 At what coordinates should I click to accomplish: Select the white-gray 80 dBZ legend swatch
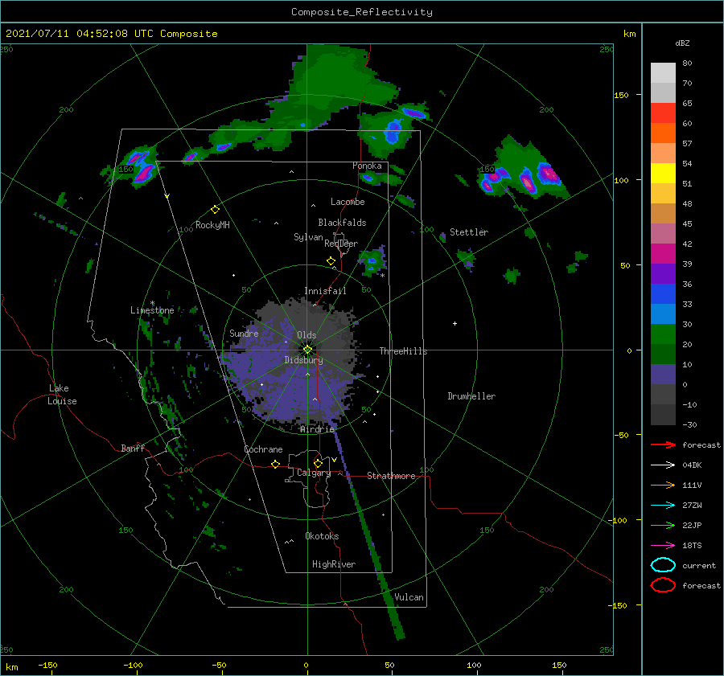[663, 73]
